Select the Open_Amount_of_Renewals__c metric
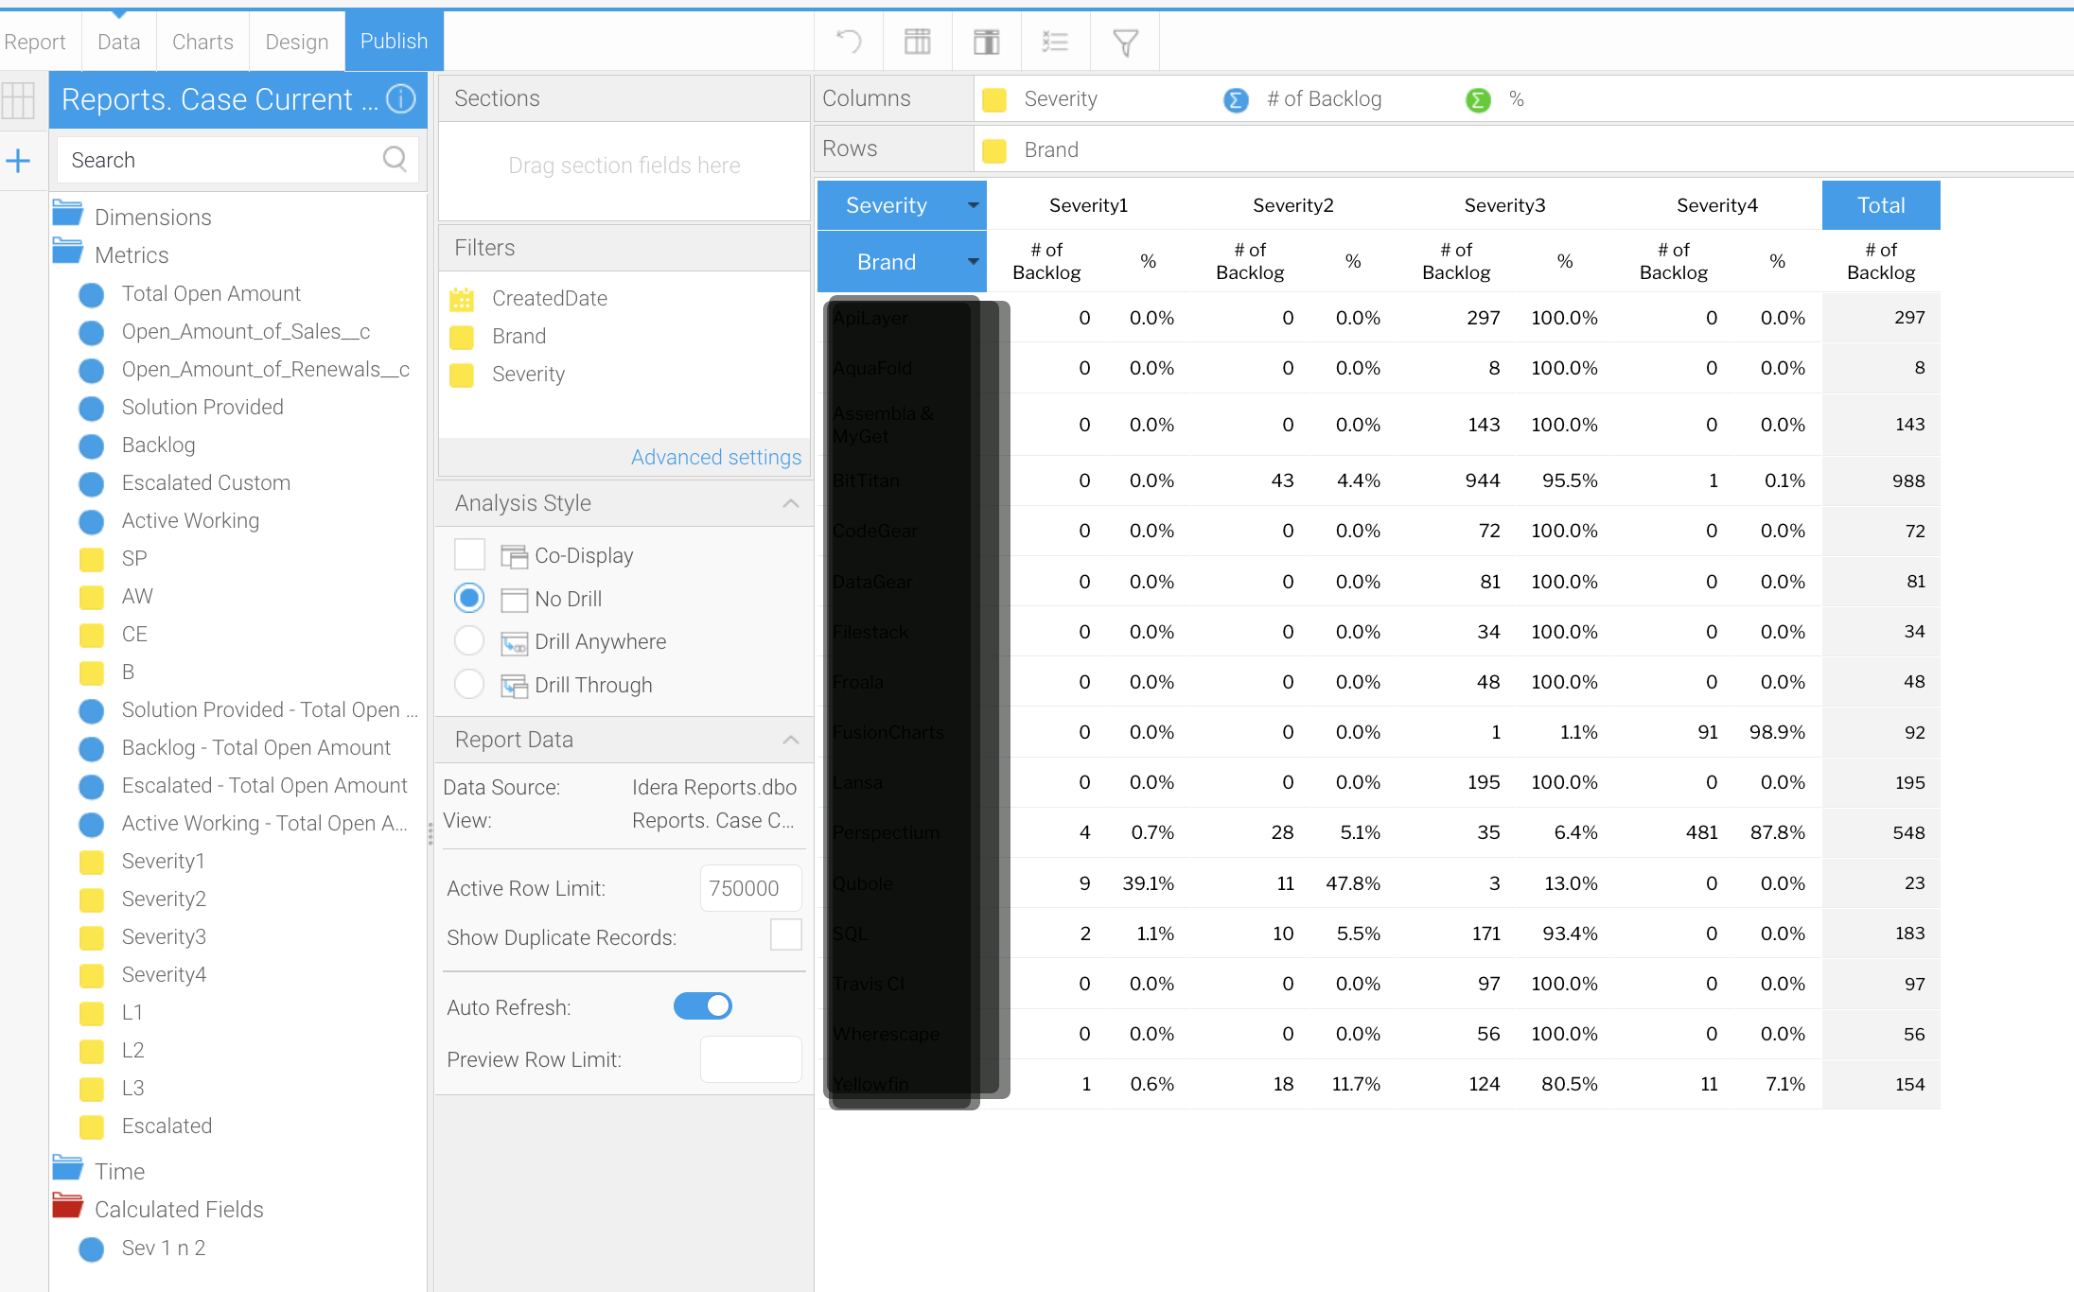2074x1292 pixels. (x=265, y=370)
